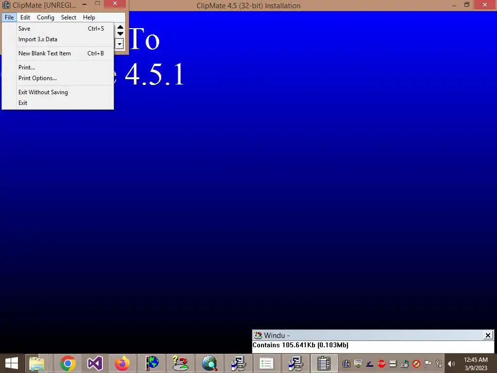Click the ClipMate title bar clipboard icon

(6, 5)
